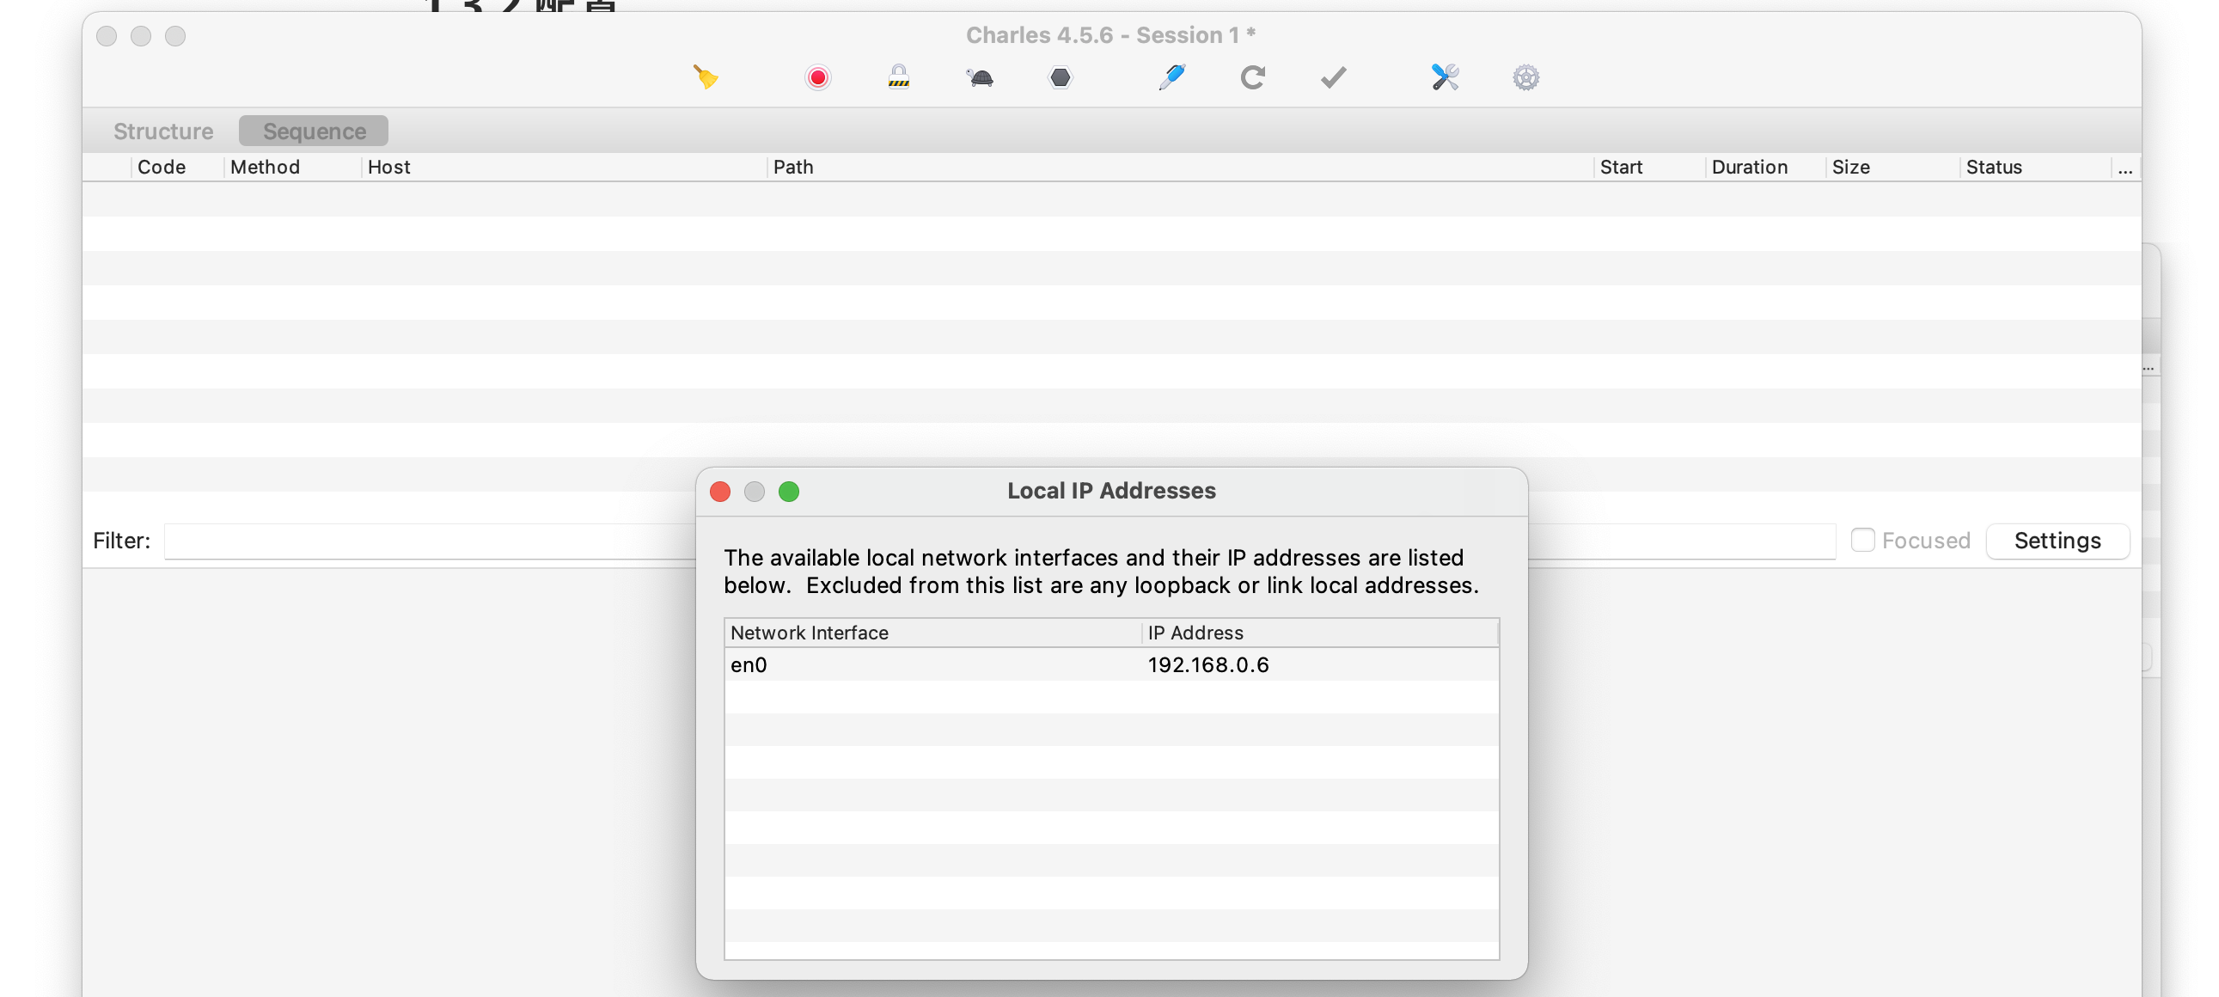Viewport: 2219px width, 997px height.
Task: Click the filter Settings button
Action: point(2057,541)
